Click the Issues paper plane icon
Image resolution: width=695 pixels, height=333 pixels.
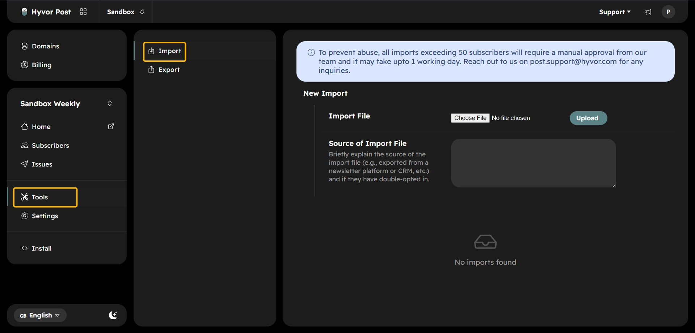coord(25,164)
